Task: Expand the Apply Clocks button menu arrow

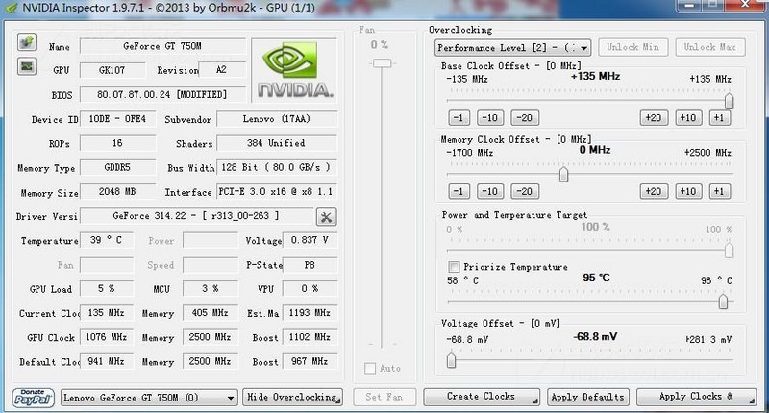Action: click(x=751, y=401)
